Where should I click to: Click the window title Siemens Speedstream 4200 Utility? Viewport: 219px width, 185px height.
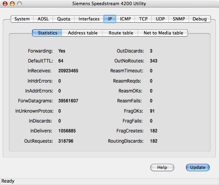[109, 4]
